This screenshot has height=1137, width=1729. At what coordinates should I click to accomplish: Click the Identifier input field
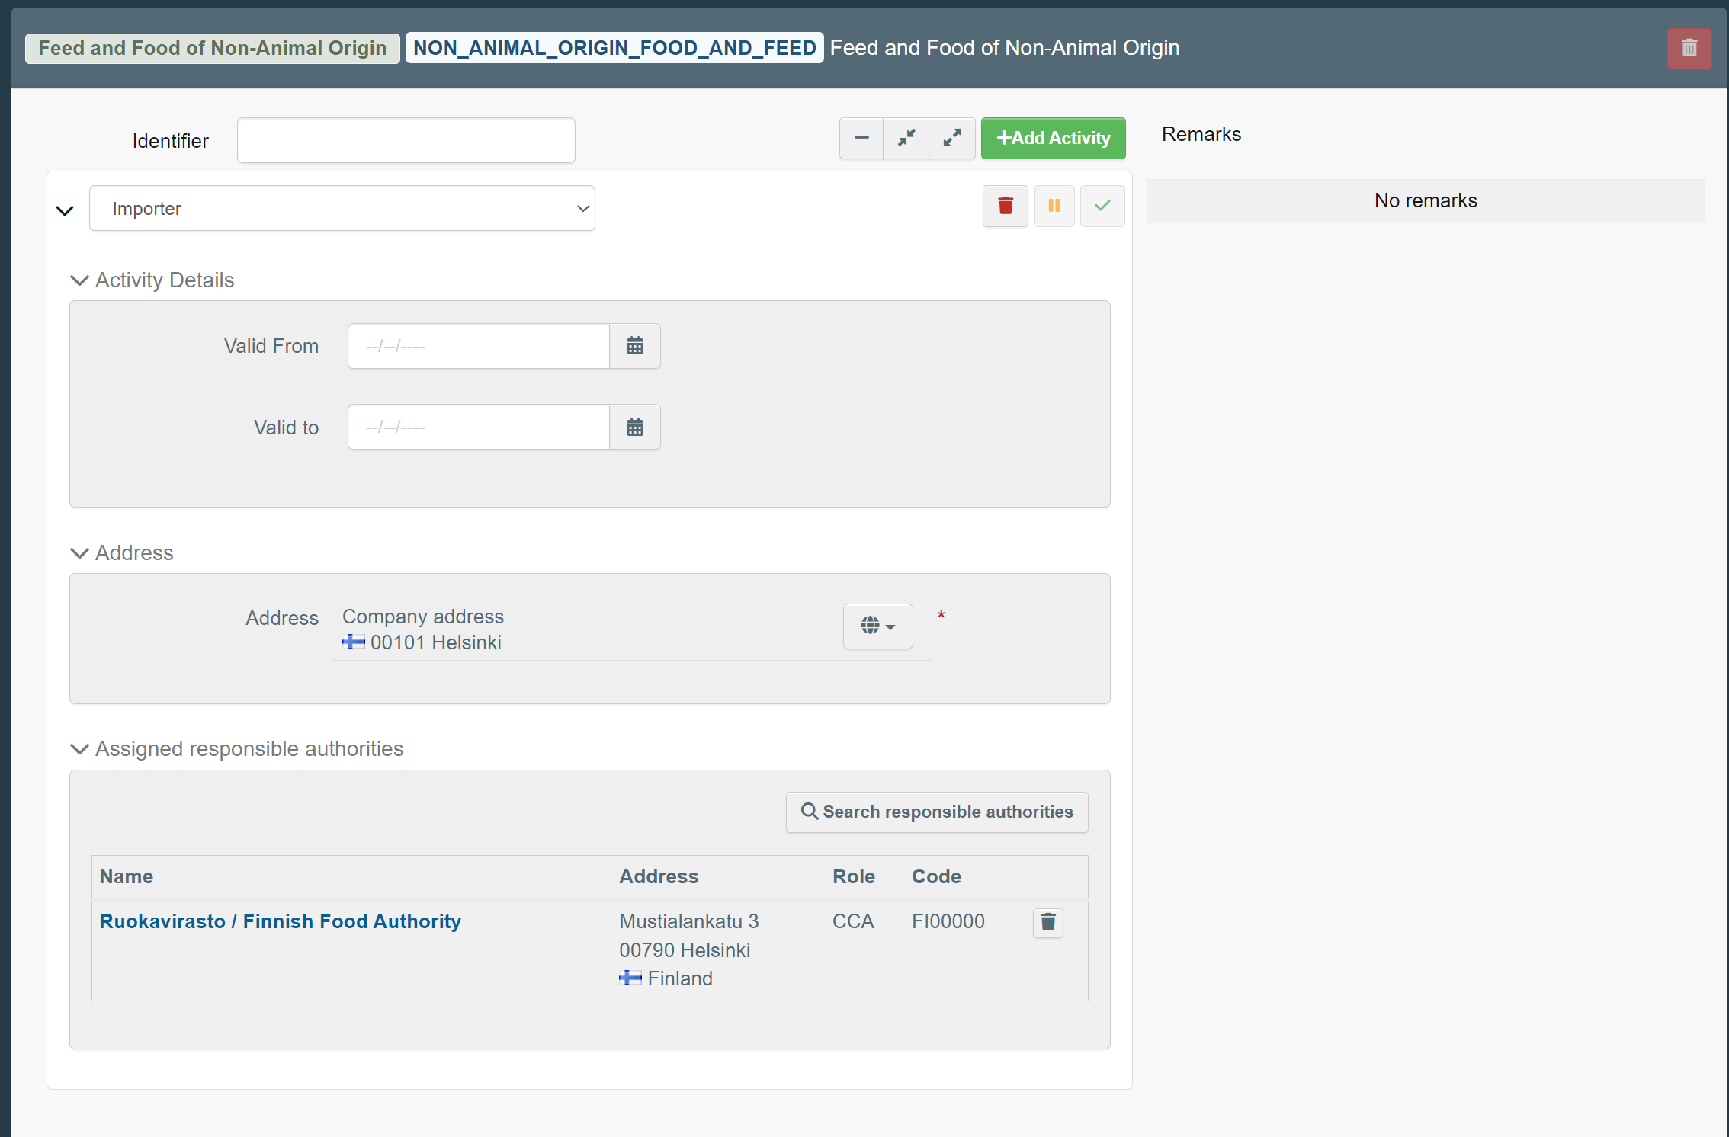click(406, 139)
